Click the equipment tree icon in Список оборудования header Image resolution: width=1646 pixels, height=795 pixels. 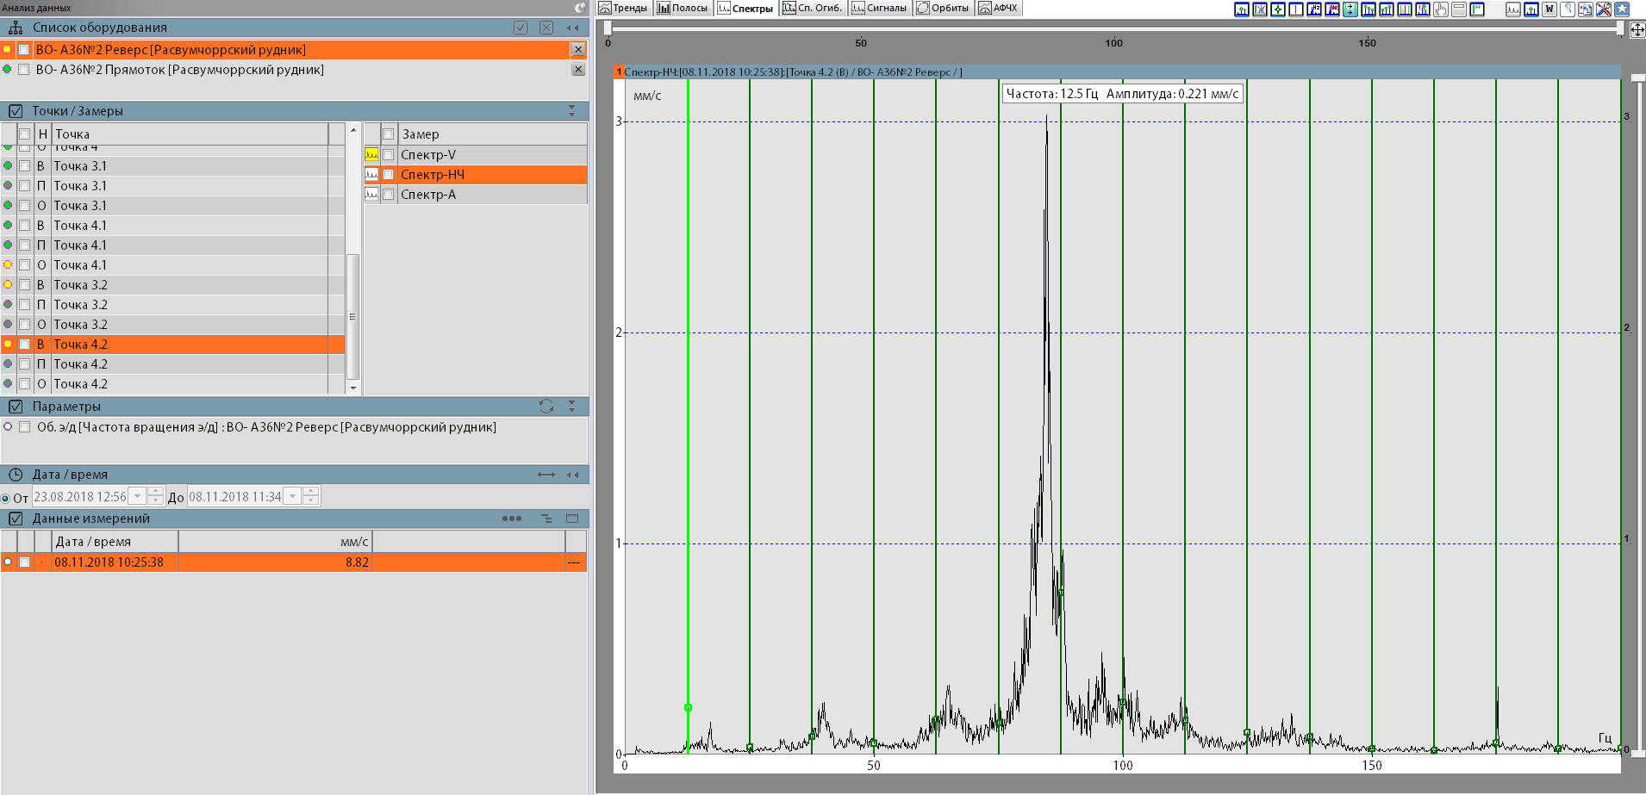pyautogui.click(x=16, y=28)
